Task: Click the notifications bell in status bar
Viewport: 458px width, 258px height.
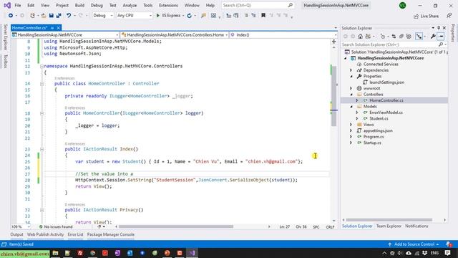Action: 449,244
